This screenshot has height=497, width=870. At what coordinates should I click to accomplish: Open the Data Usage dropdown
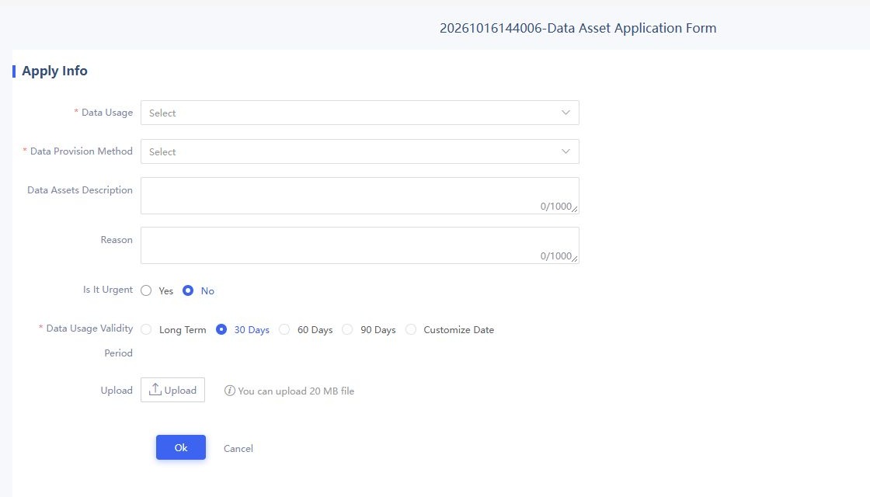[360, 113]
